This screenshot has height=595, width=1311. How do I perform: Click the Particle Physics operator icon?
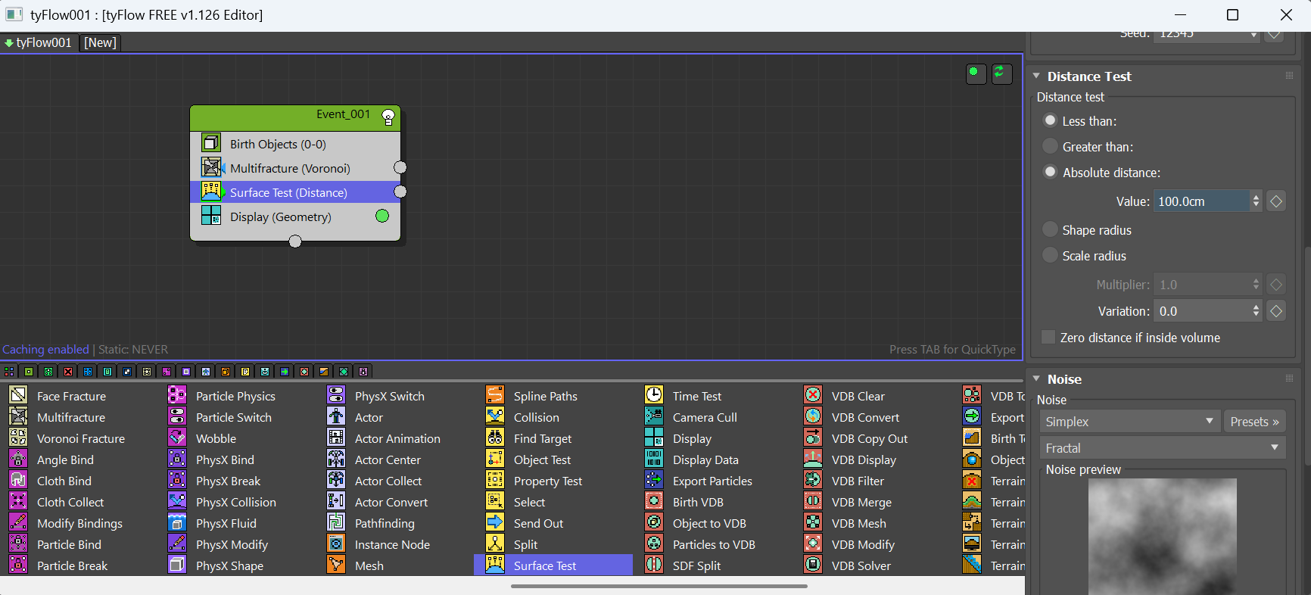point(177,395)
